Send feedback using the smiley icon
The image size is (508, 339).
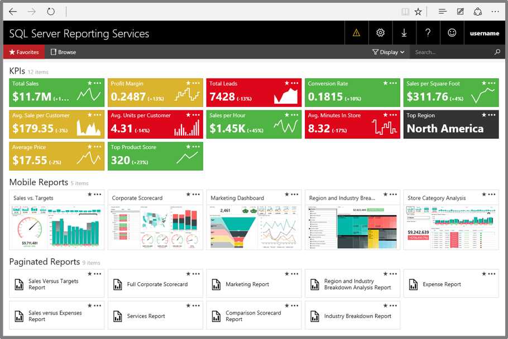pos(452,33)
